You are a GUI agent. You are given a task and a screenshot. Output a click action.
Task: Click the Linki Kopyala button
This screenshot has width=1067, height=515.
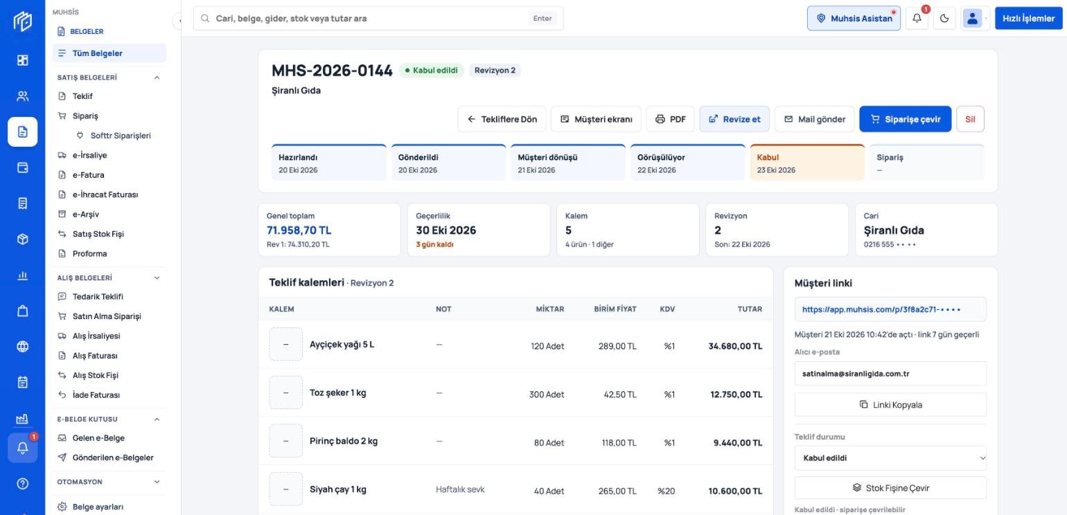[x=890, y=405]
